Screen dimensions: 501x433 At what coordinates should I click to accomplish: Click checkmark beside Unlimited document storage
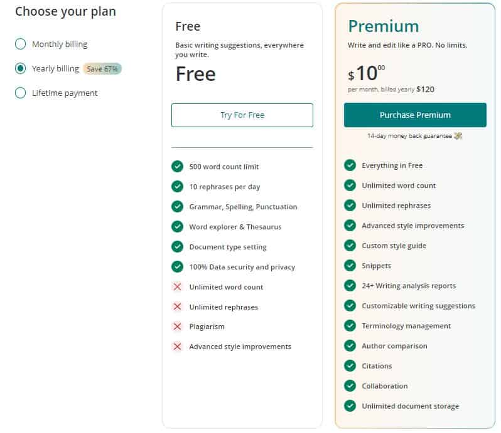350,406
